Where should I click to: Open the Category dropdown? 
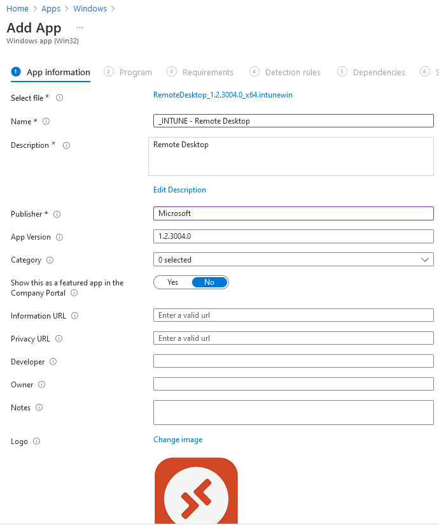[x=293, y=259]
